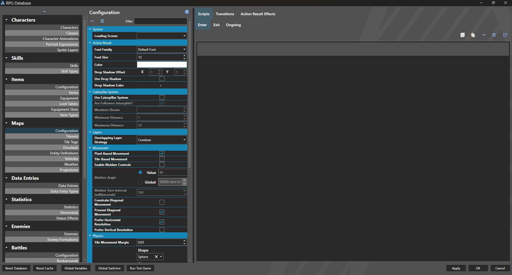This screenshot has height=275, width=512.
Task: Enable the Use Caterpillar System checkbox
Action: click(162, 97)
